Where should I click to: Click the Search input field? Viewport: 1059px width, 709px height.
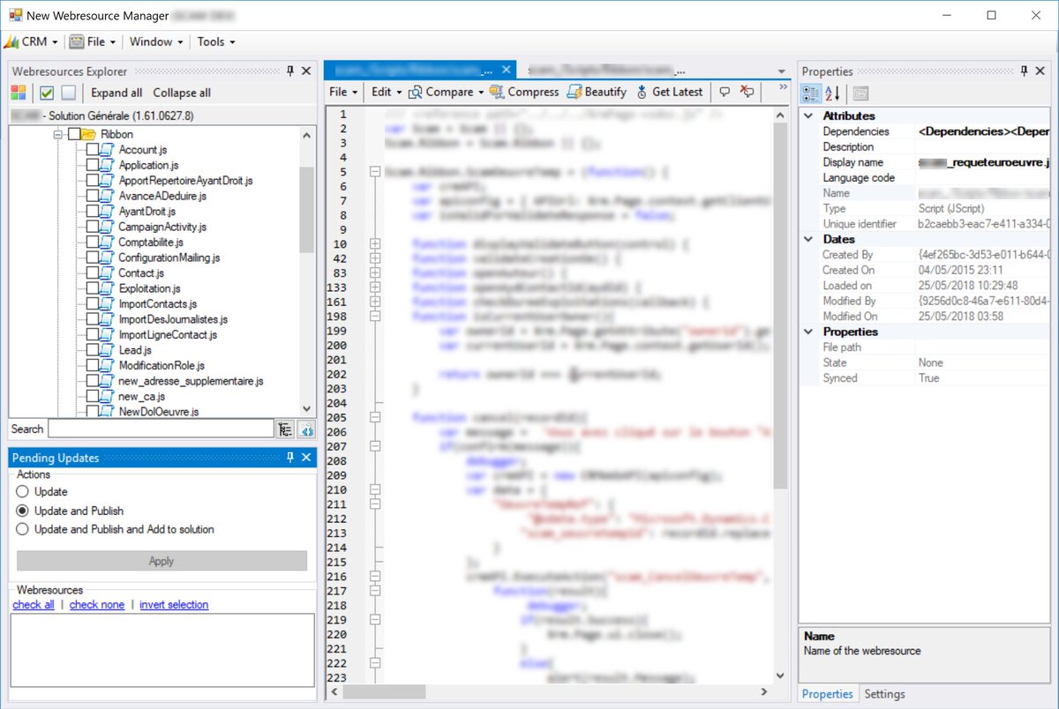pos(161,429)
